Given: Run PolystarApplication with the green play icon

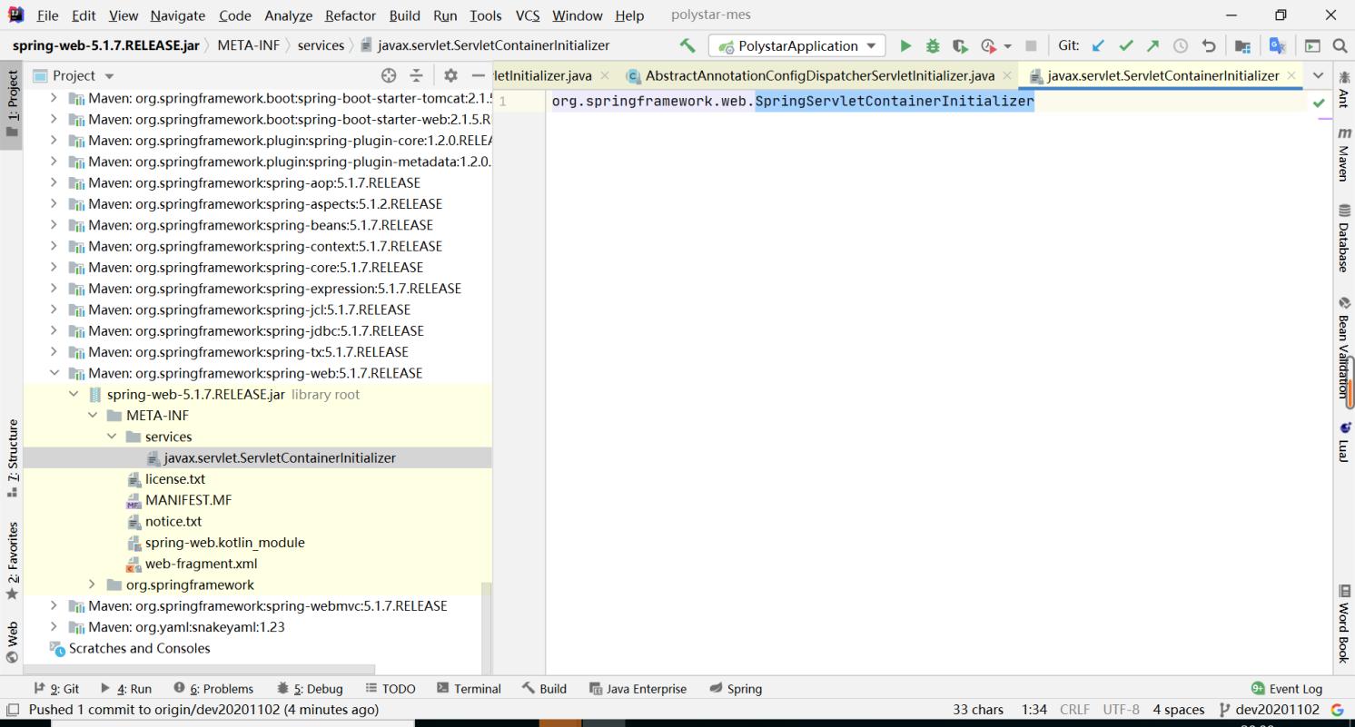Looking at the screenshot, I should (x=905, y=45).
